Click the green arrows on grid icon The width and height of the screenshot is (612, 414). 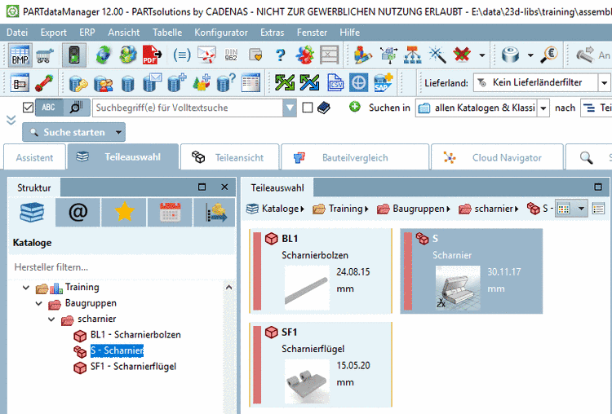[x=285, y=82]
